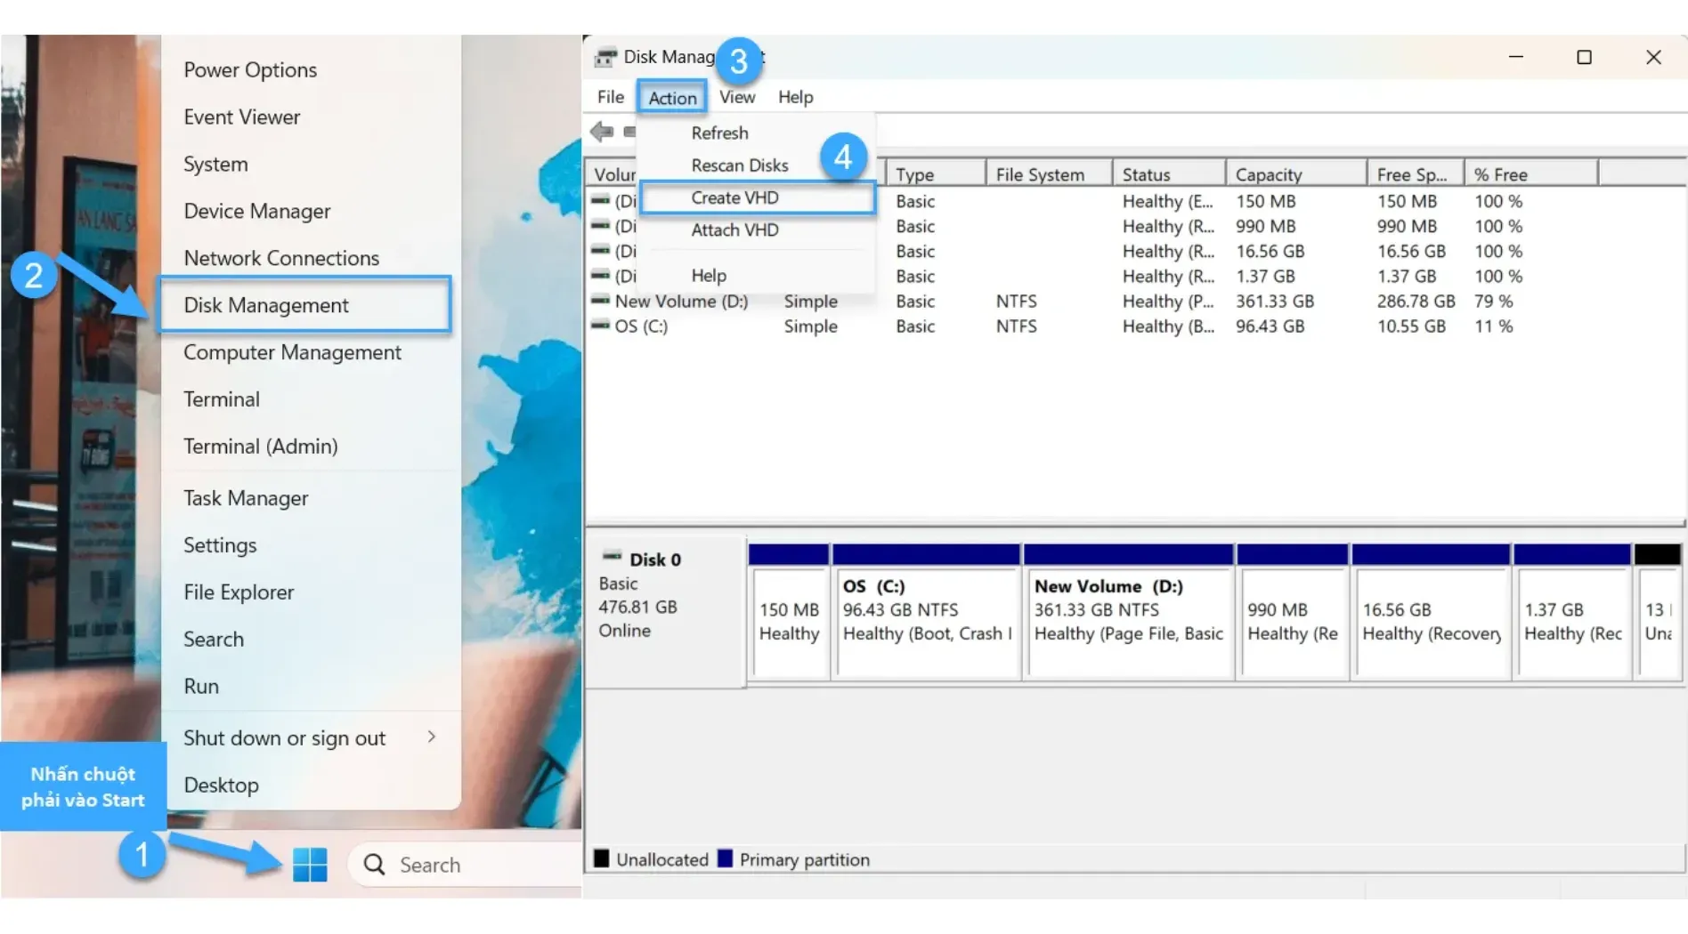1688x934 pixels.
Task: Open the Action menu
Action: (x=672, y=97)
